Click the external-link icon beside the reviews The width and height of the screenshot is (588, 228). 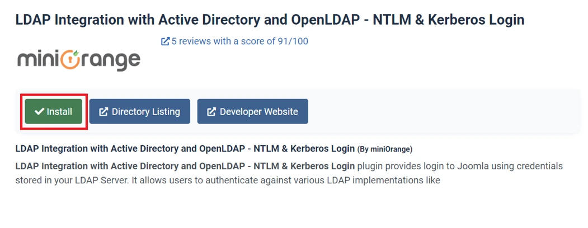click(166, 41)
